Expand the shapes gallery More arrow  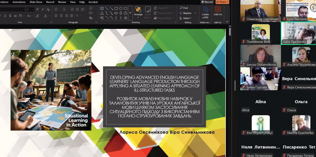130,13
